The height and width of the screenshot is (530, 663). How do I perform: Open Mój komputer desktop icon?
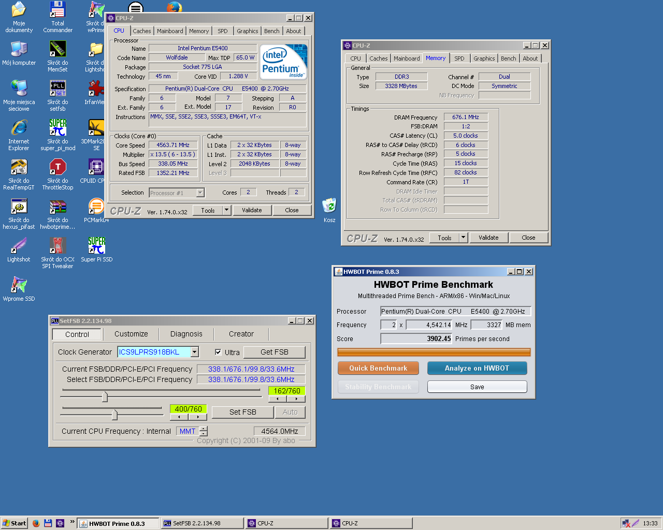(x=19, y=53)
